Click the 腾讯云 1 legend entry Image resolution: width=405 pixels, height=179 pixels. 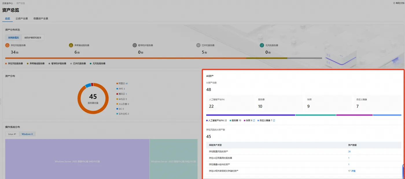coord(122,94)
